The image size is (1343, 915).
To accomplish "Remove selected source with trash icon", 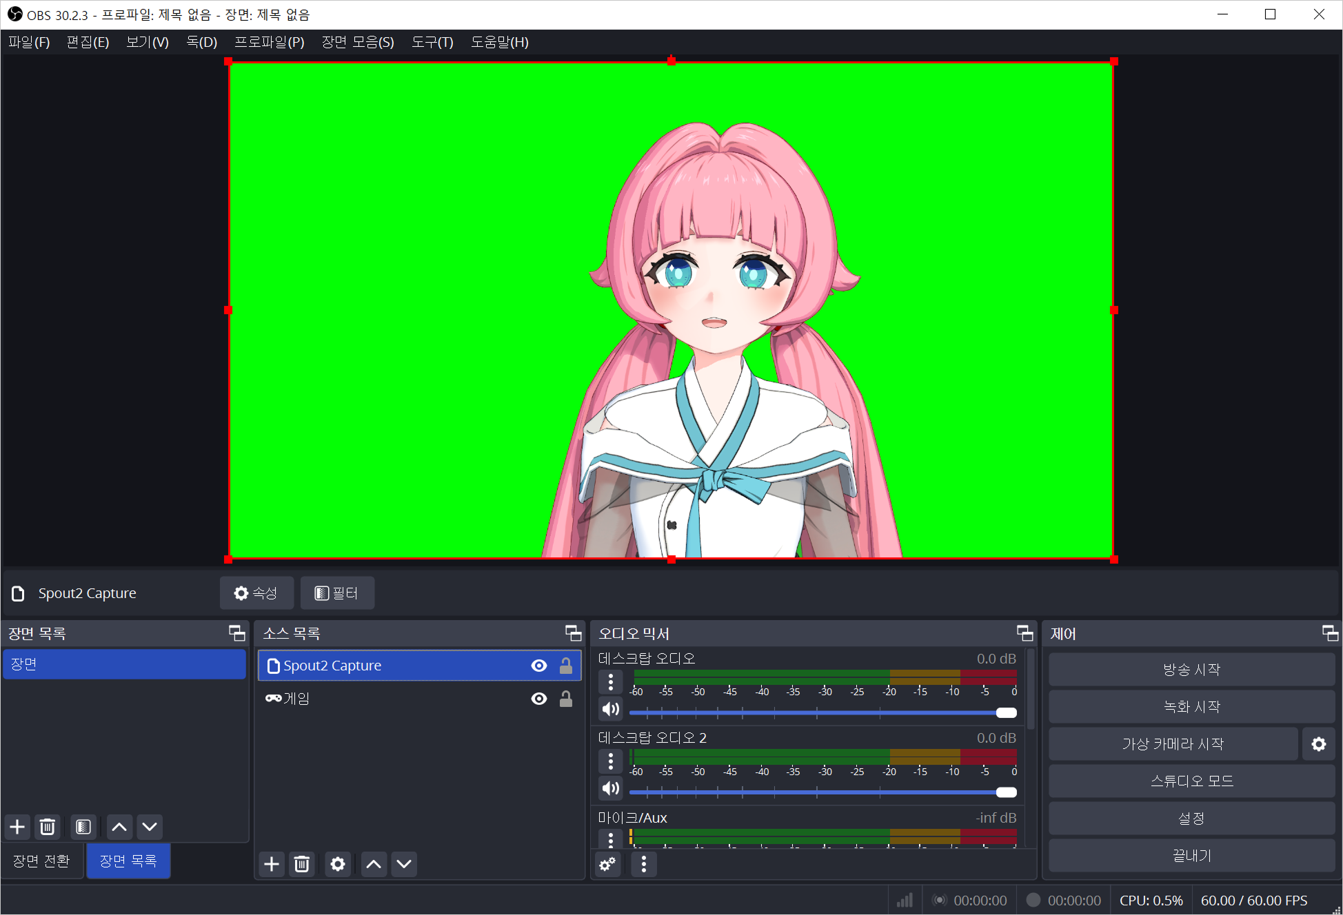I will point(302,863).
